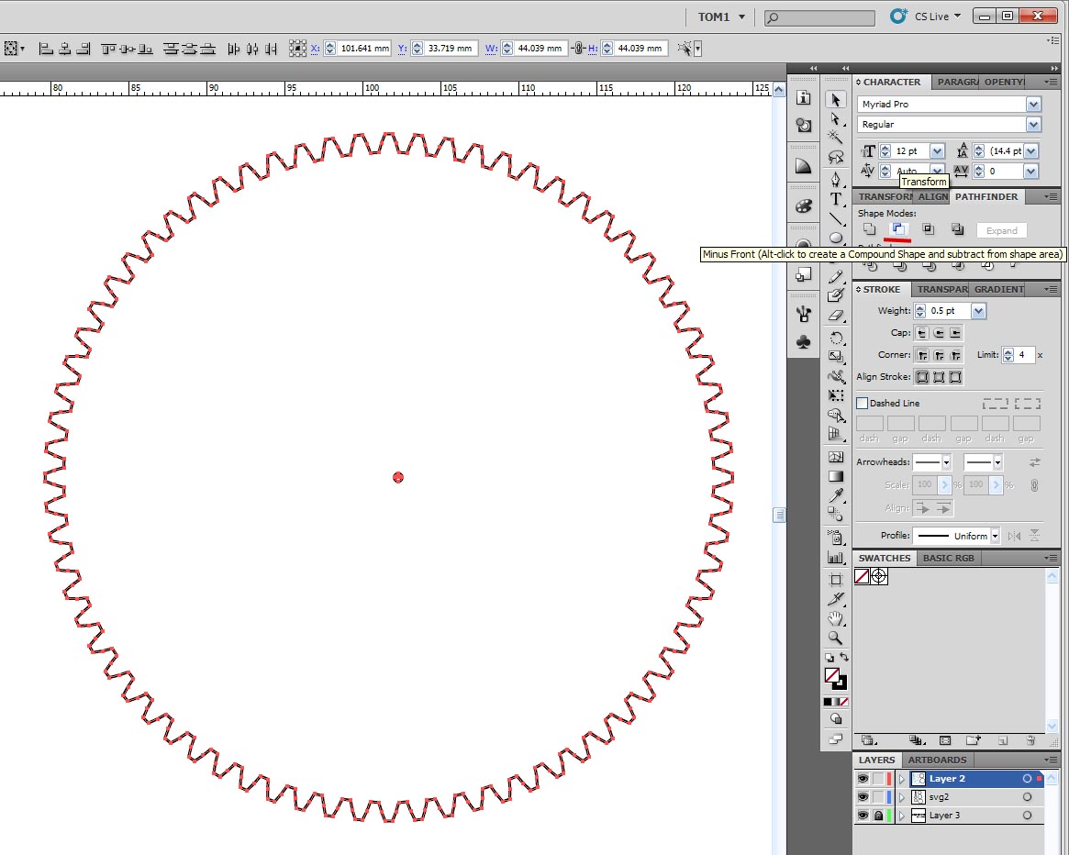Hide Layer 3 with eye icon

[x=863, y=816]
